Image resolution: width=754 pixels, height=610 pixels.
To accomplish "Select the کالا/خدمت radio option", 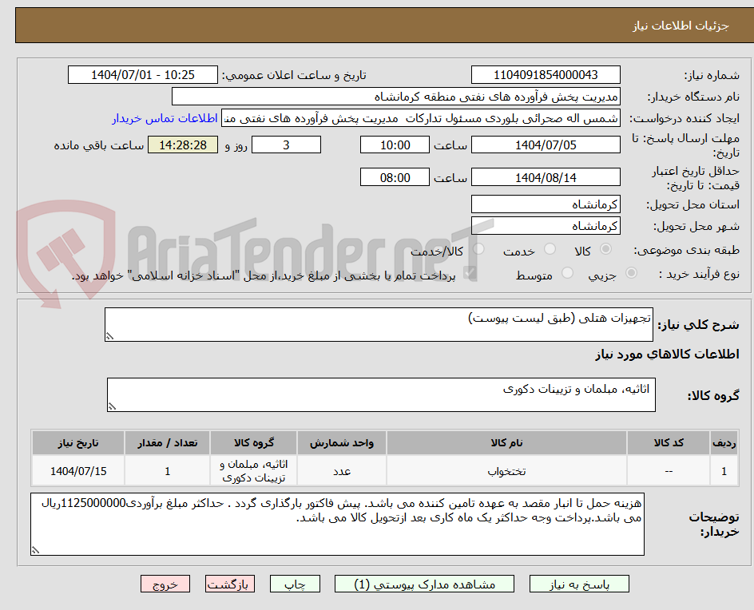I will coord(478,248).
